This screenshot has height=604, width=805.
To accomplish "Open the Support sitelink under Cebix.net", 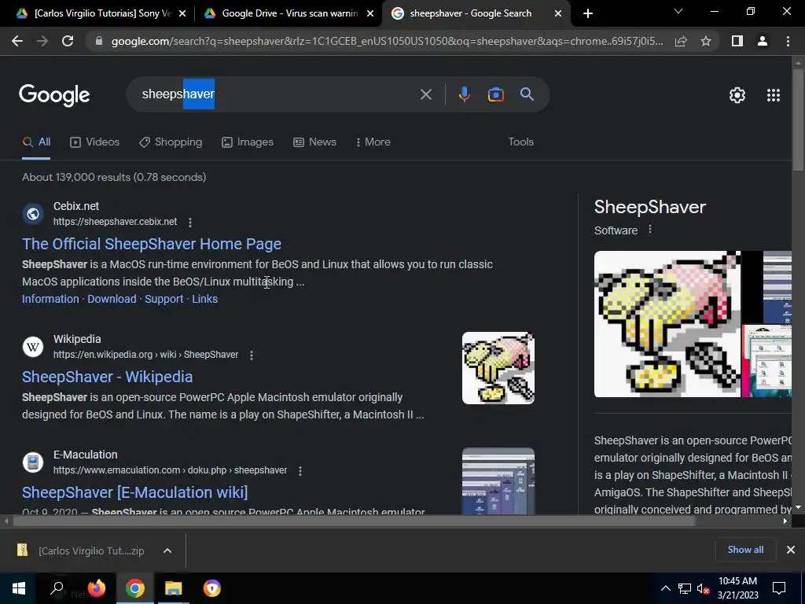I will (x=164, y=299).
